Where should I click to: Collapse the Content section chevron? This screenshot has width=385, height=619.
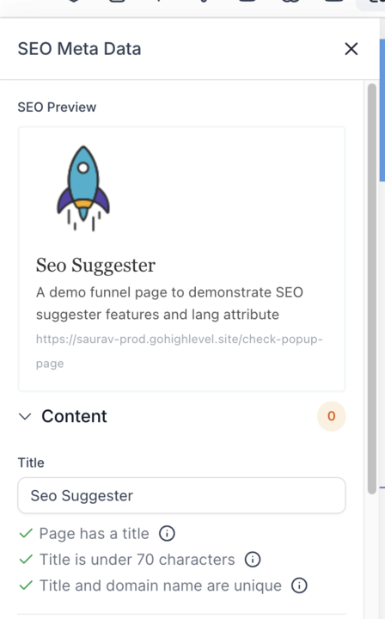(x=25, y=416)
